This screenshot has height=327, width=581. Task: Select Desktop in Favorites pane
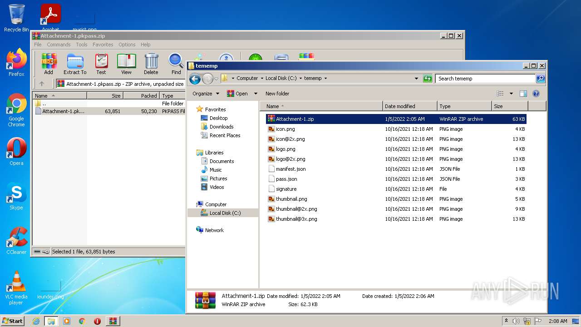point(214,118)
